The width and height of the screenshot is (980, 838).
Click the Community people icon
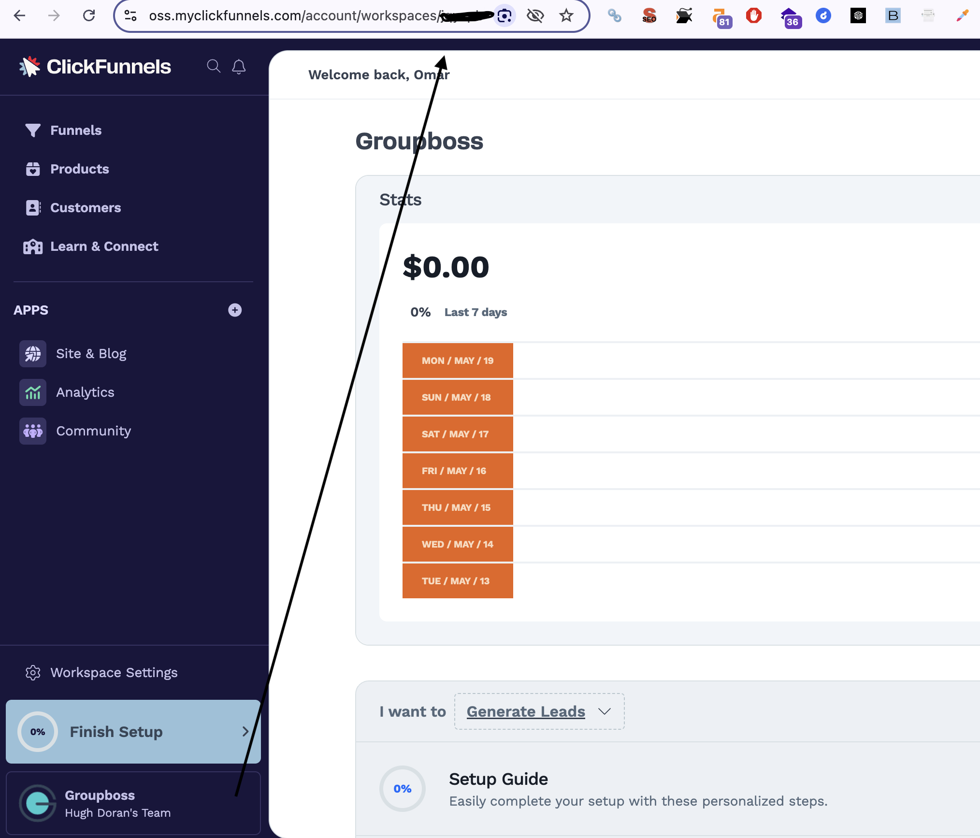pyautogui.click(x=33, y=431)
